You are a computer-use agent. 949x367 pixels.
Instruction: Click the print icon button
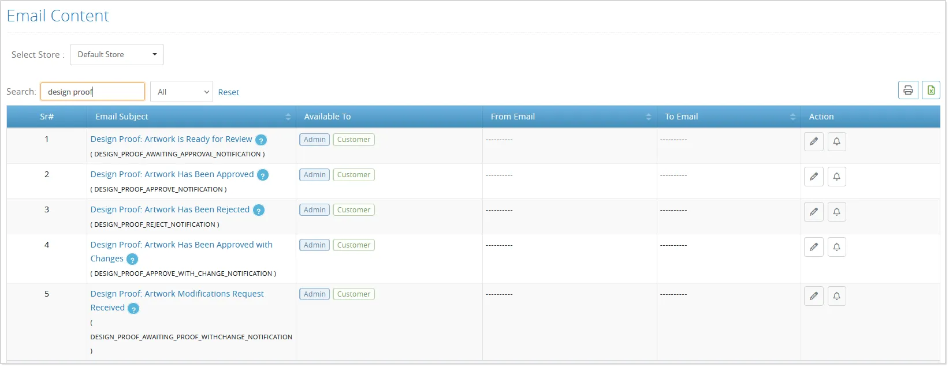(x=908, y=90)
